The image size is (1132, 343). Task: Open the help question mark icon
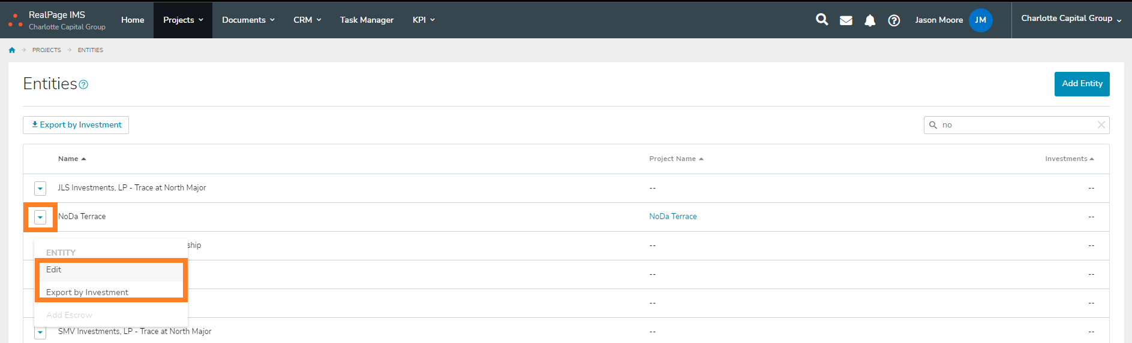(894, 20)
